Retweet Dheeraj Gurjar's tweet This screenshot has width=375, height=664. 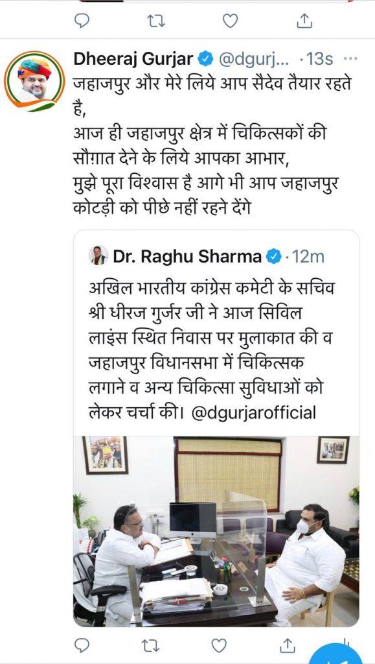150,646
